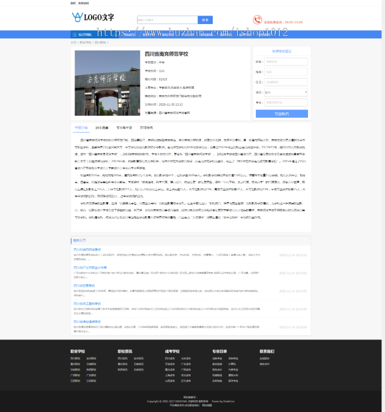Open 职业学校 breadcrumb link

pyautogui.click(x=86, y=42)
